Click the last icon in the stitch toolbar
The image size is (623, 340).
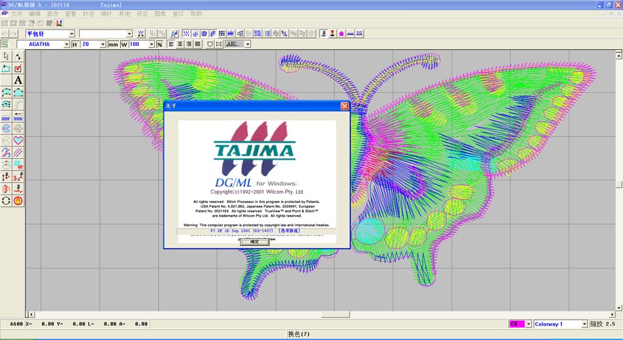click(359, 34)
